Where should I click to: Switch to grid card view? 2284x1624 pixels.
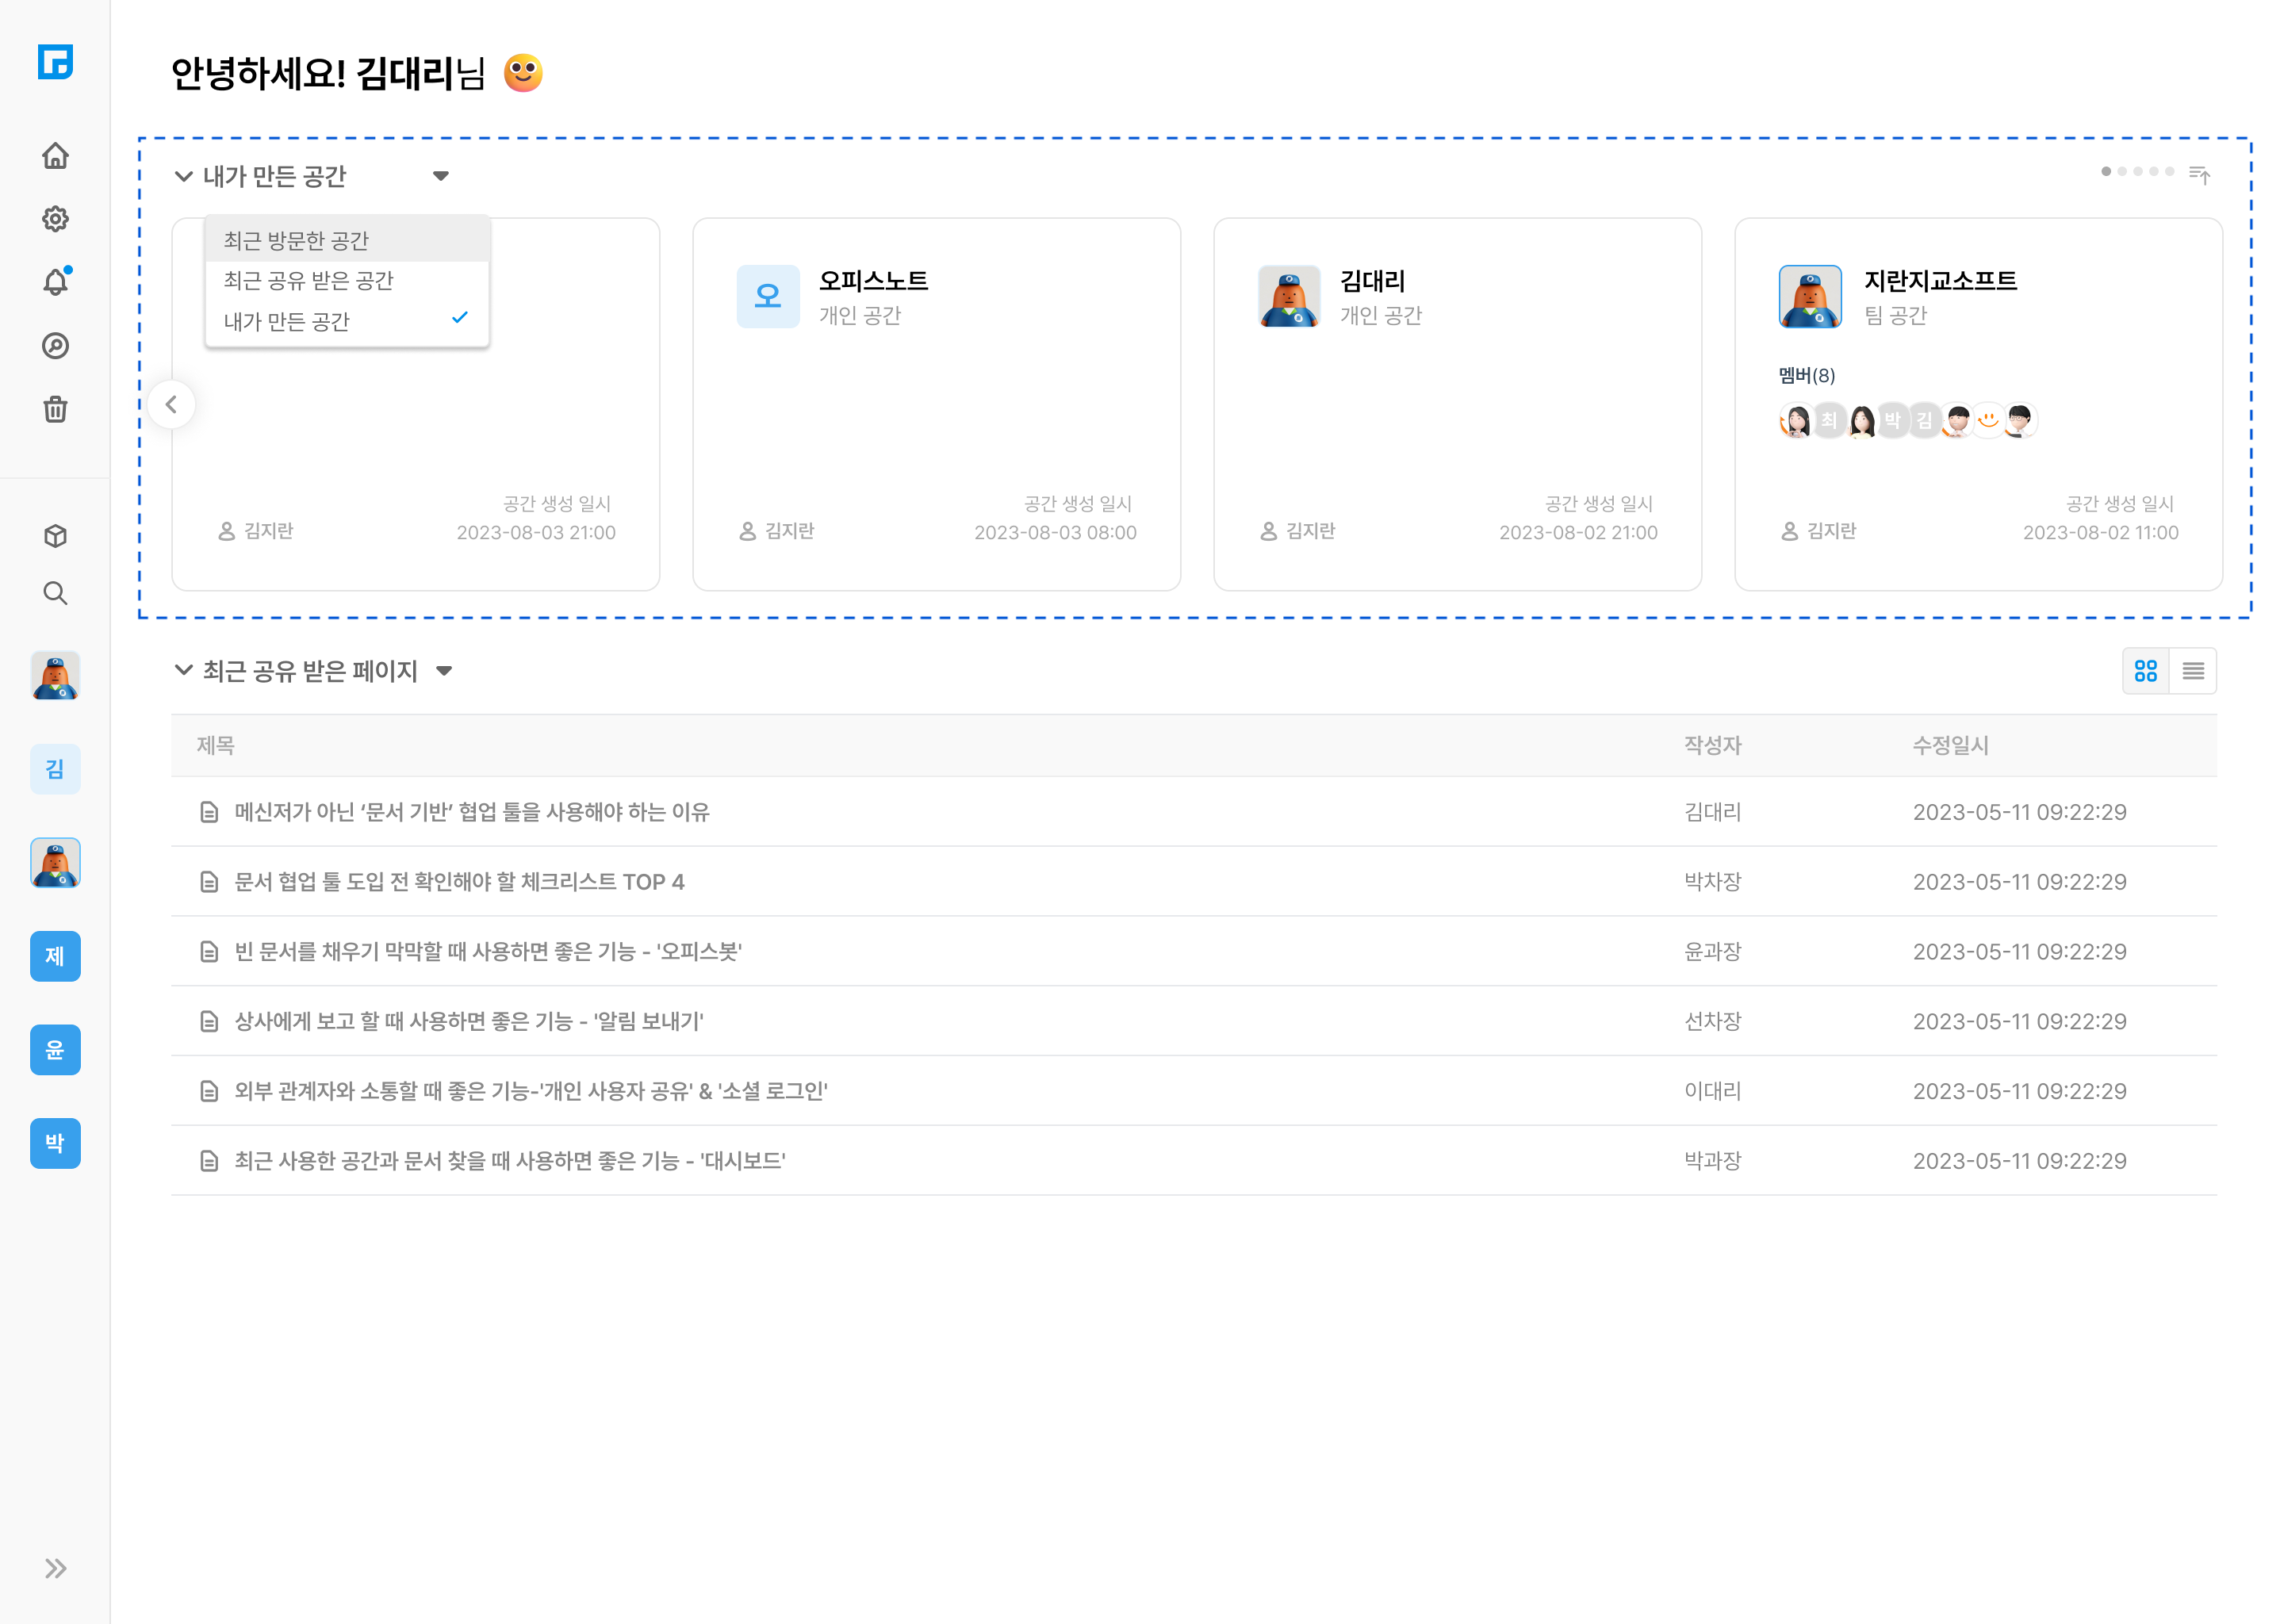pos(2146,671)
